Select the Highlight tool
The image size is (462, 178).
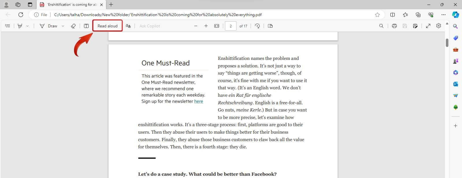pos(20,26)
